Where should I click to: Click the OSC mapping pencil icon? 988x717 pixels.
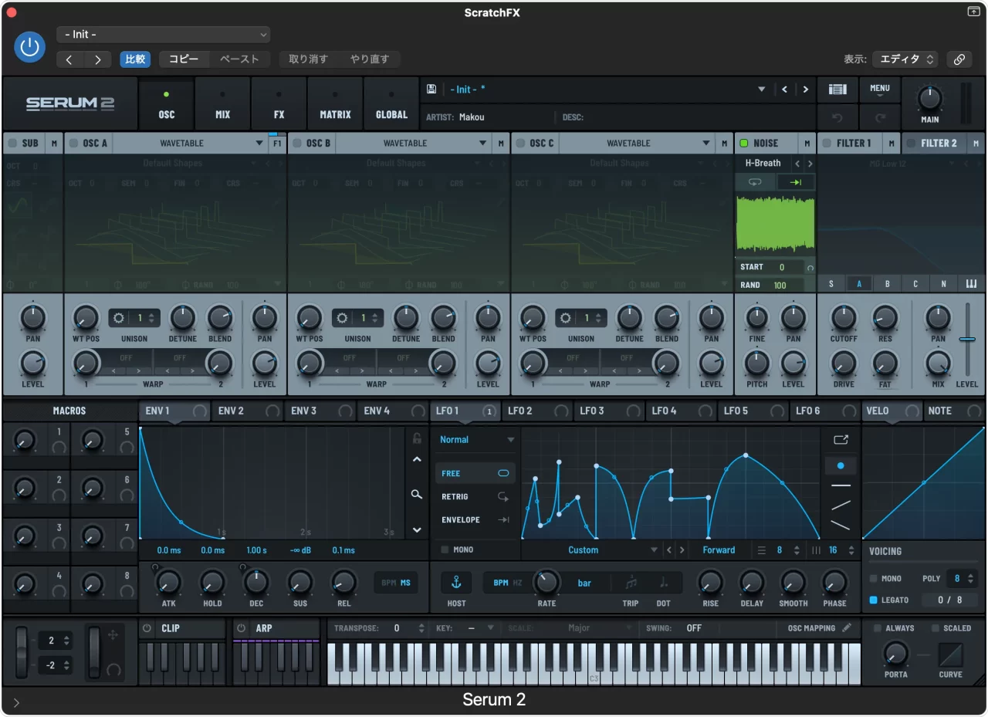pos(847,628)
